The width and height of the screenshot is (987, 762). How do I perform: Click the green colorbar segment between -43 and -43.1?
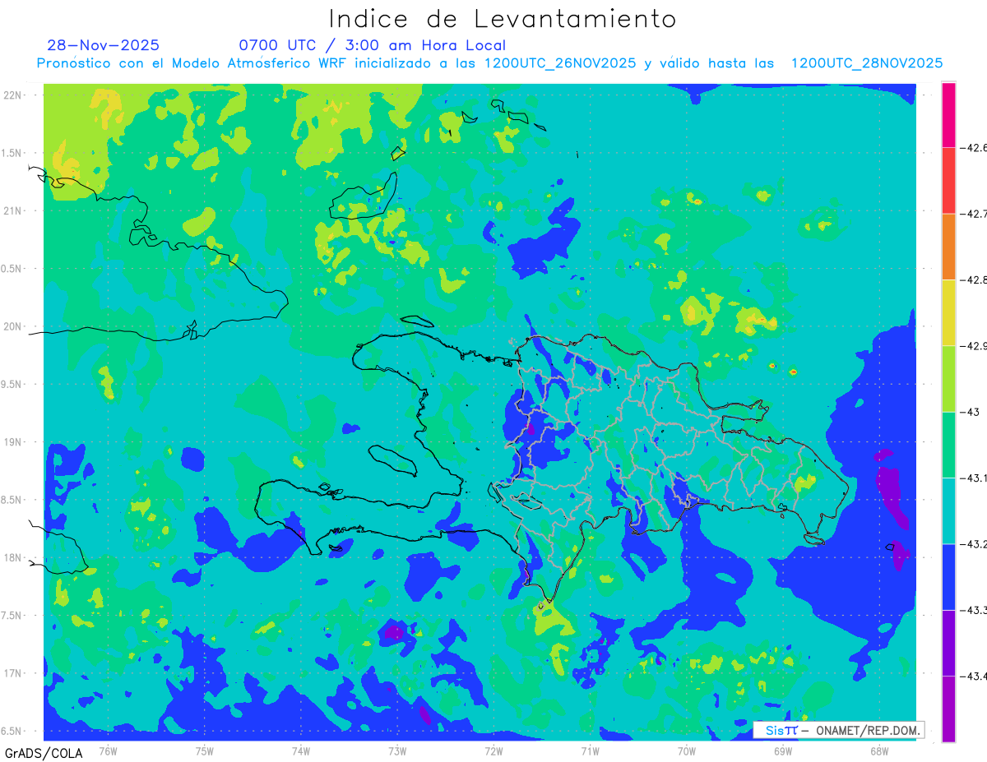948,445
